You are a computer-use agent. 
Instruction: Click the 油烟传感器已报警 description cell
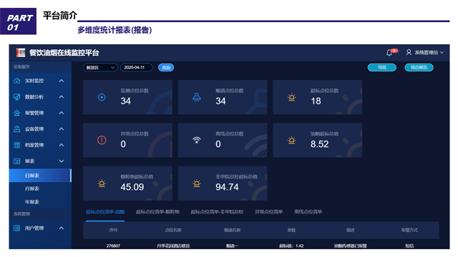pos(350,246)
